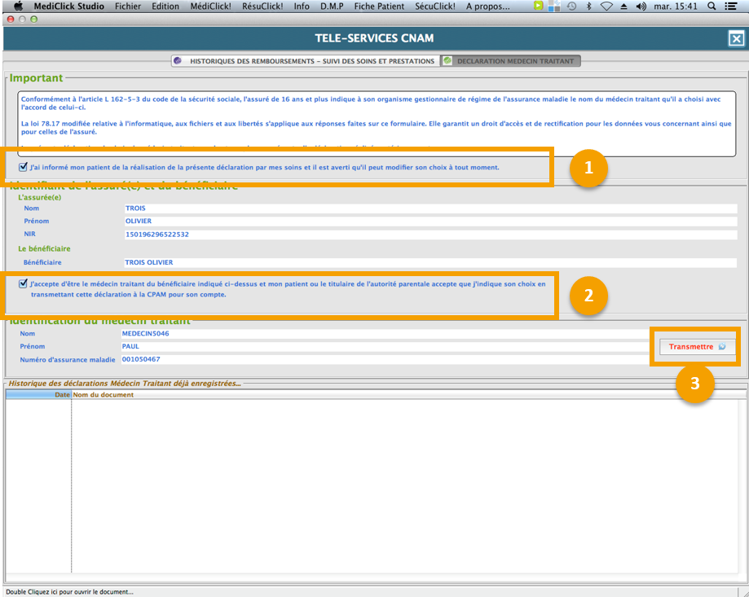Screen dimensions: 749x597
Task: Close the Tele-Services CNAM panel
Action: pyautogui.click(x=735, y=38)
